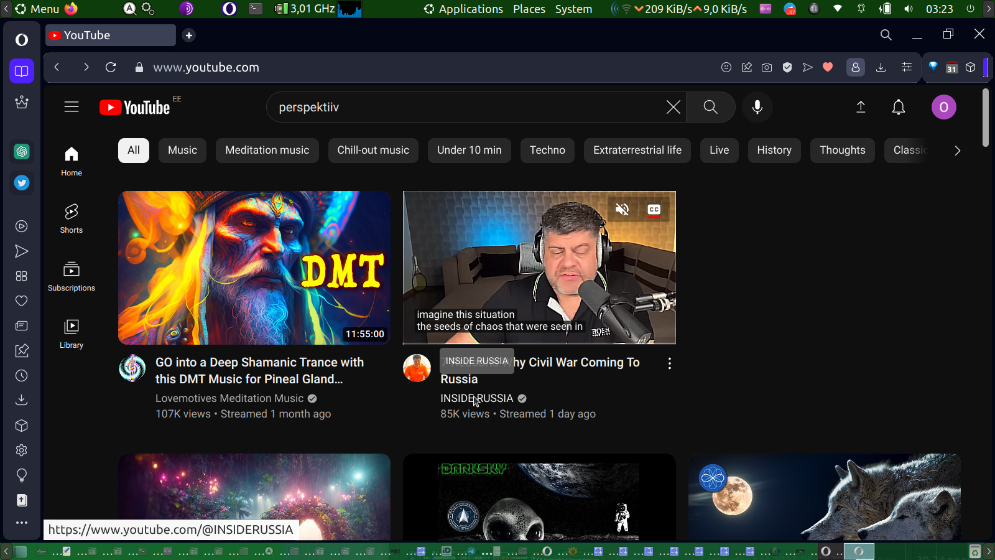Viewport: 995px width, 560px height.
Task: Launch Firefox from the top panel
Action: click(71, 9)
